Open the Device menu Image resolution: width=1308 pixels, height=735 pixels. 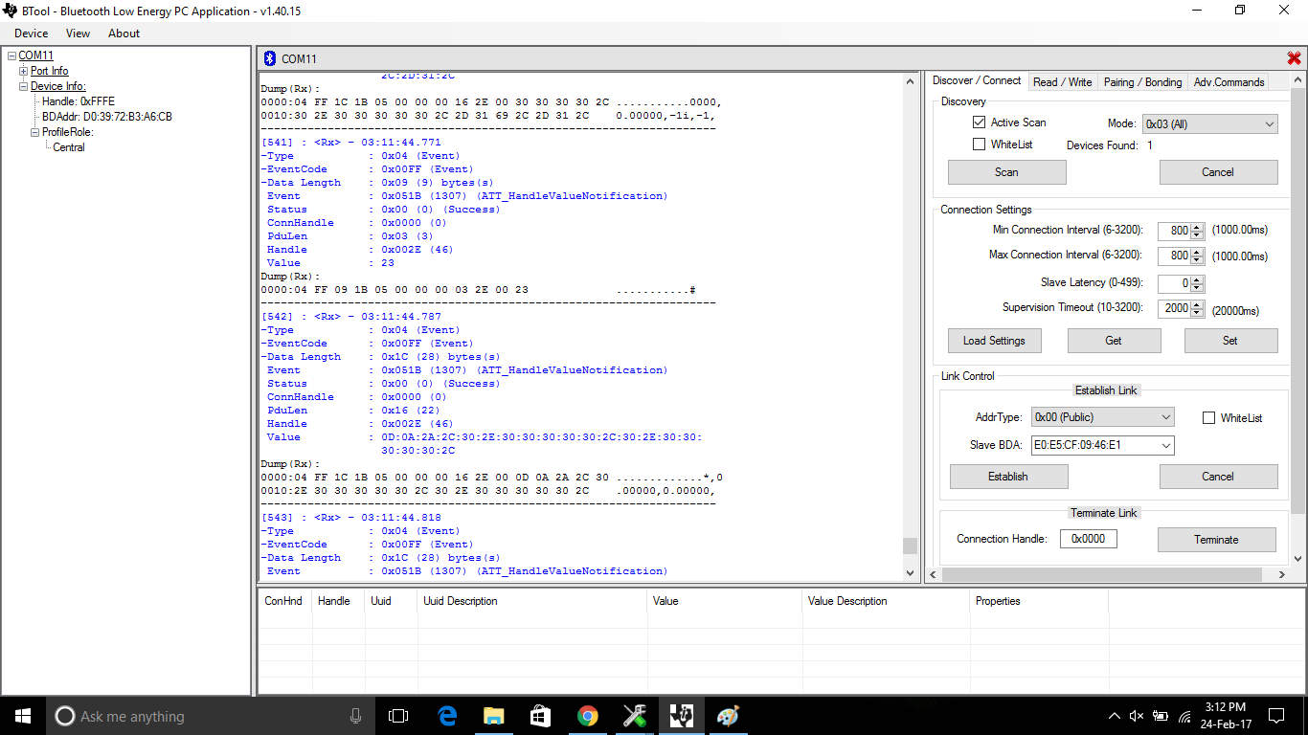point(31,33)
